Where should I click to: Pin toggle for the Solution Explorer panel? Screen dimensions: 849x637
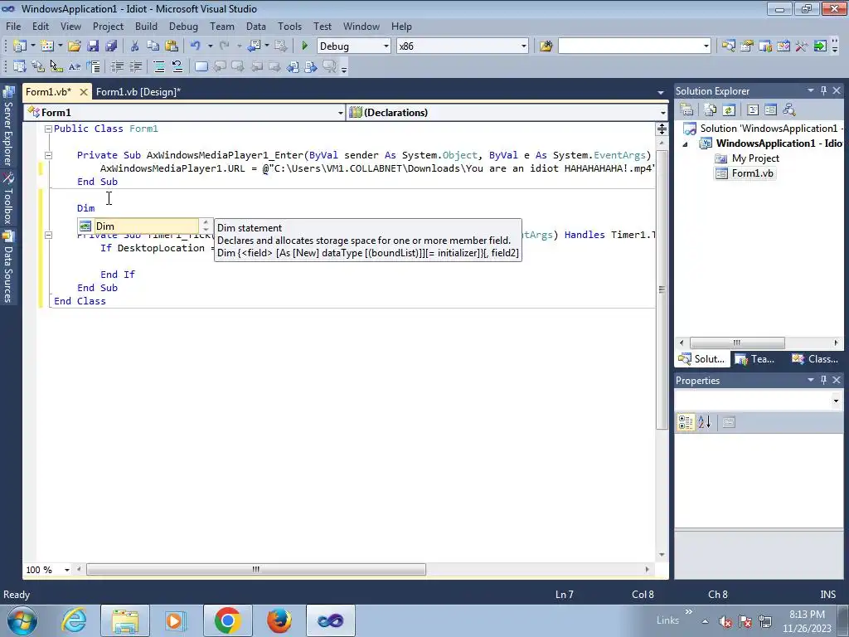[823, 90]
